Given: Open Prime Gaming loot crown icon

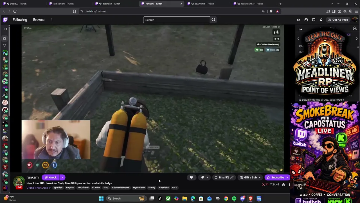Looking at the screenshot, I should click(x=299, y=20).
